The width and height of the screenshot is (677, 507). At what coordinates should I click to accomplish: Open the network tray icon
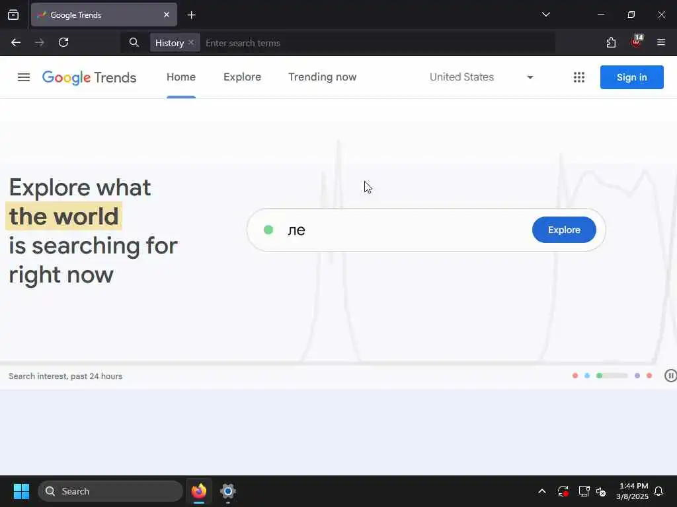point(584,491)
